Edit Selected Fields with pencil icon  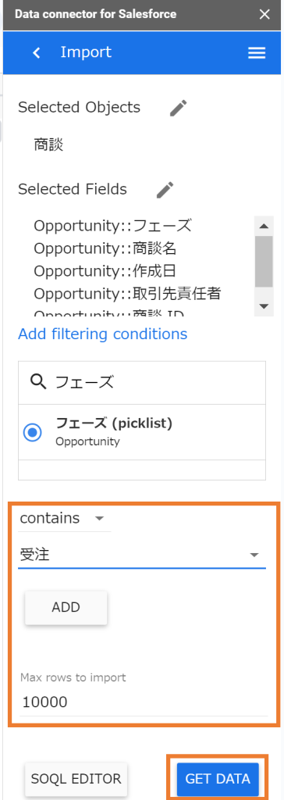tap(165, 189)
